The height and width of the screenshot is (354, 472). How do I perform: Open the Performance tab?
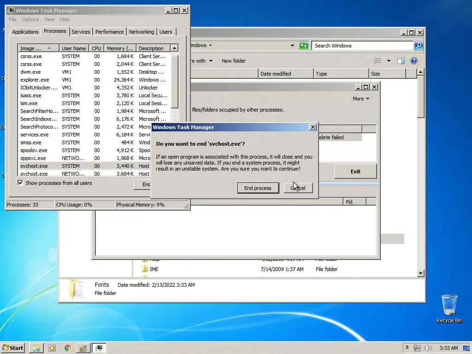[x=110, y=32]
